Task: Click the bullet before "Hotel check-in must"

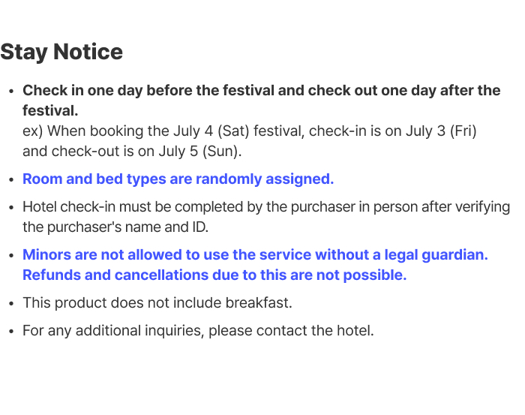Action: [x=11, y=208]
